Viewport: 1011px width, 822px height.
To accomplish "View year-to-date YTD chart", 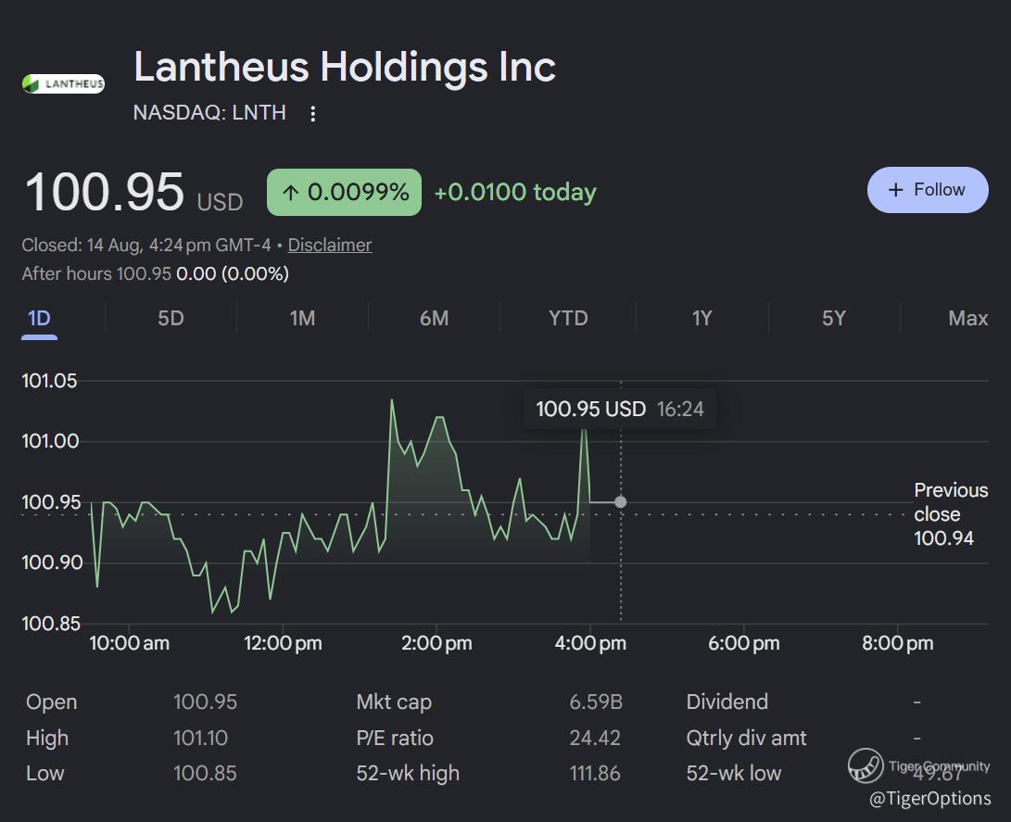I will (568, 319).
